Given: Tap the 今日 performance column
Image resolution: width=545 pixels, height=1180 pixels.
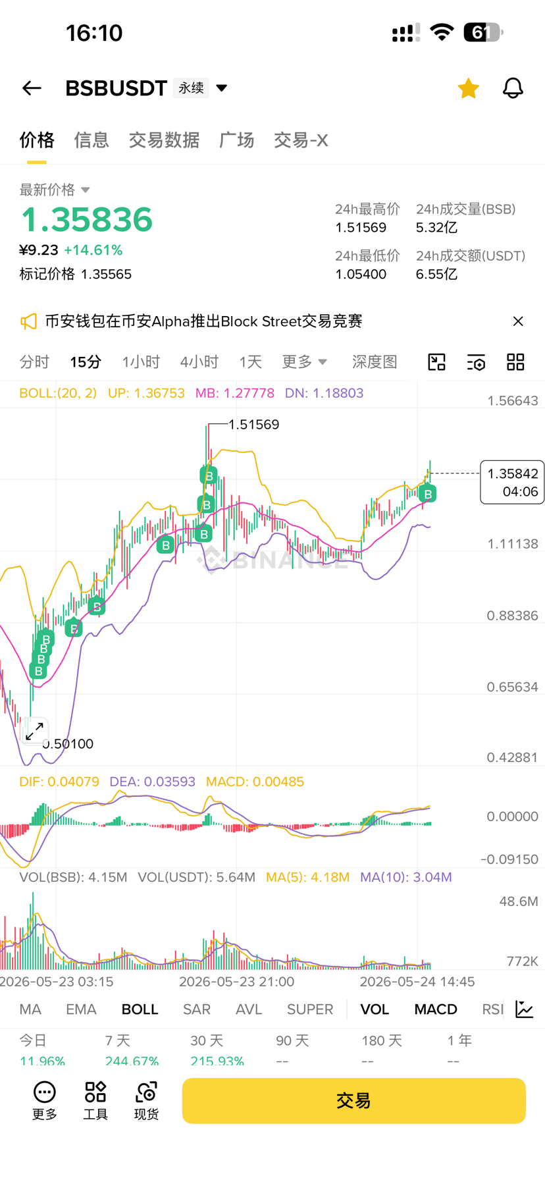Looking at the screenshot, I should (x=42, y=1050).
